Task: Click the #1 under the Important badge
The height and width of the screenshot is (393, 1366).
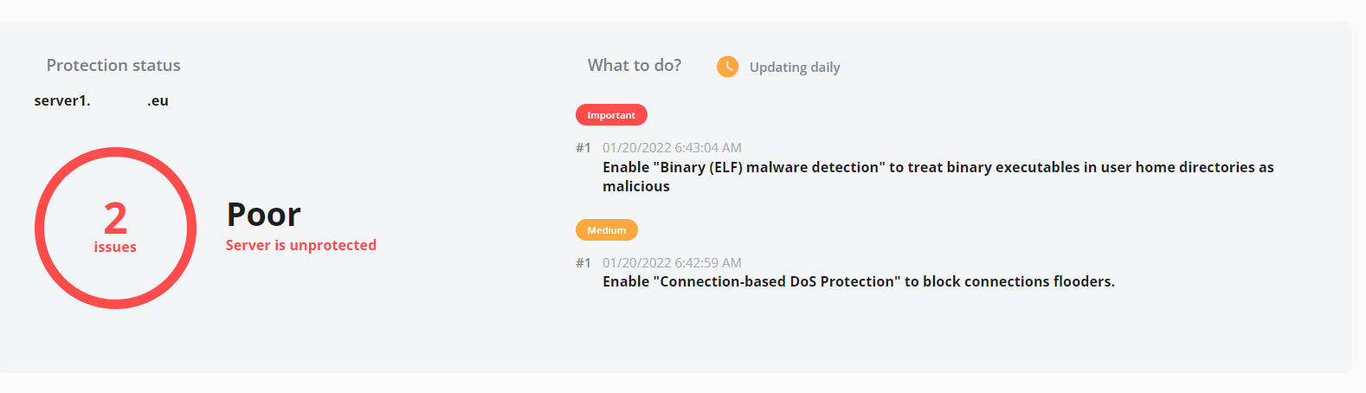Action: coord(583,148)
